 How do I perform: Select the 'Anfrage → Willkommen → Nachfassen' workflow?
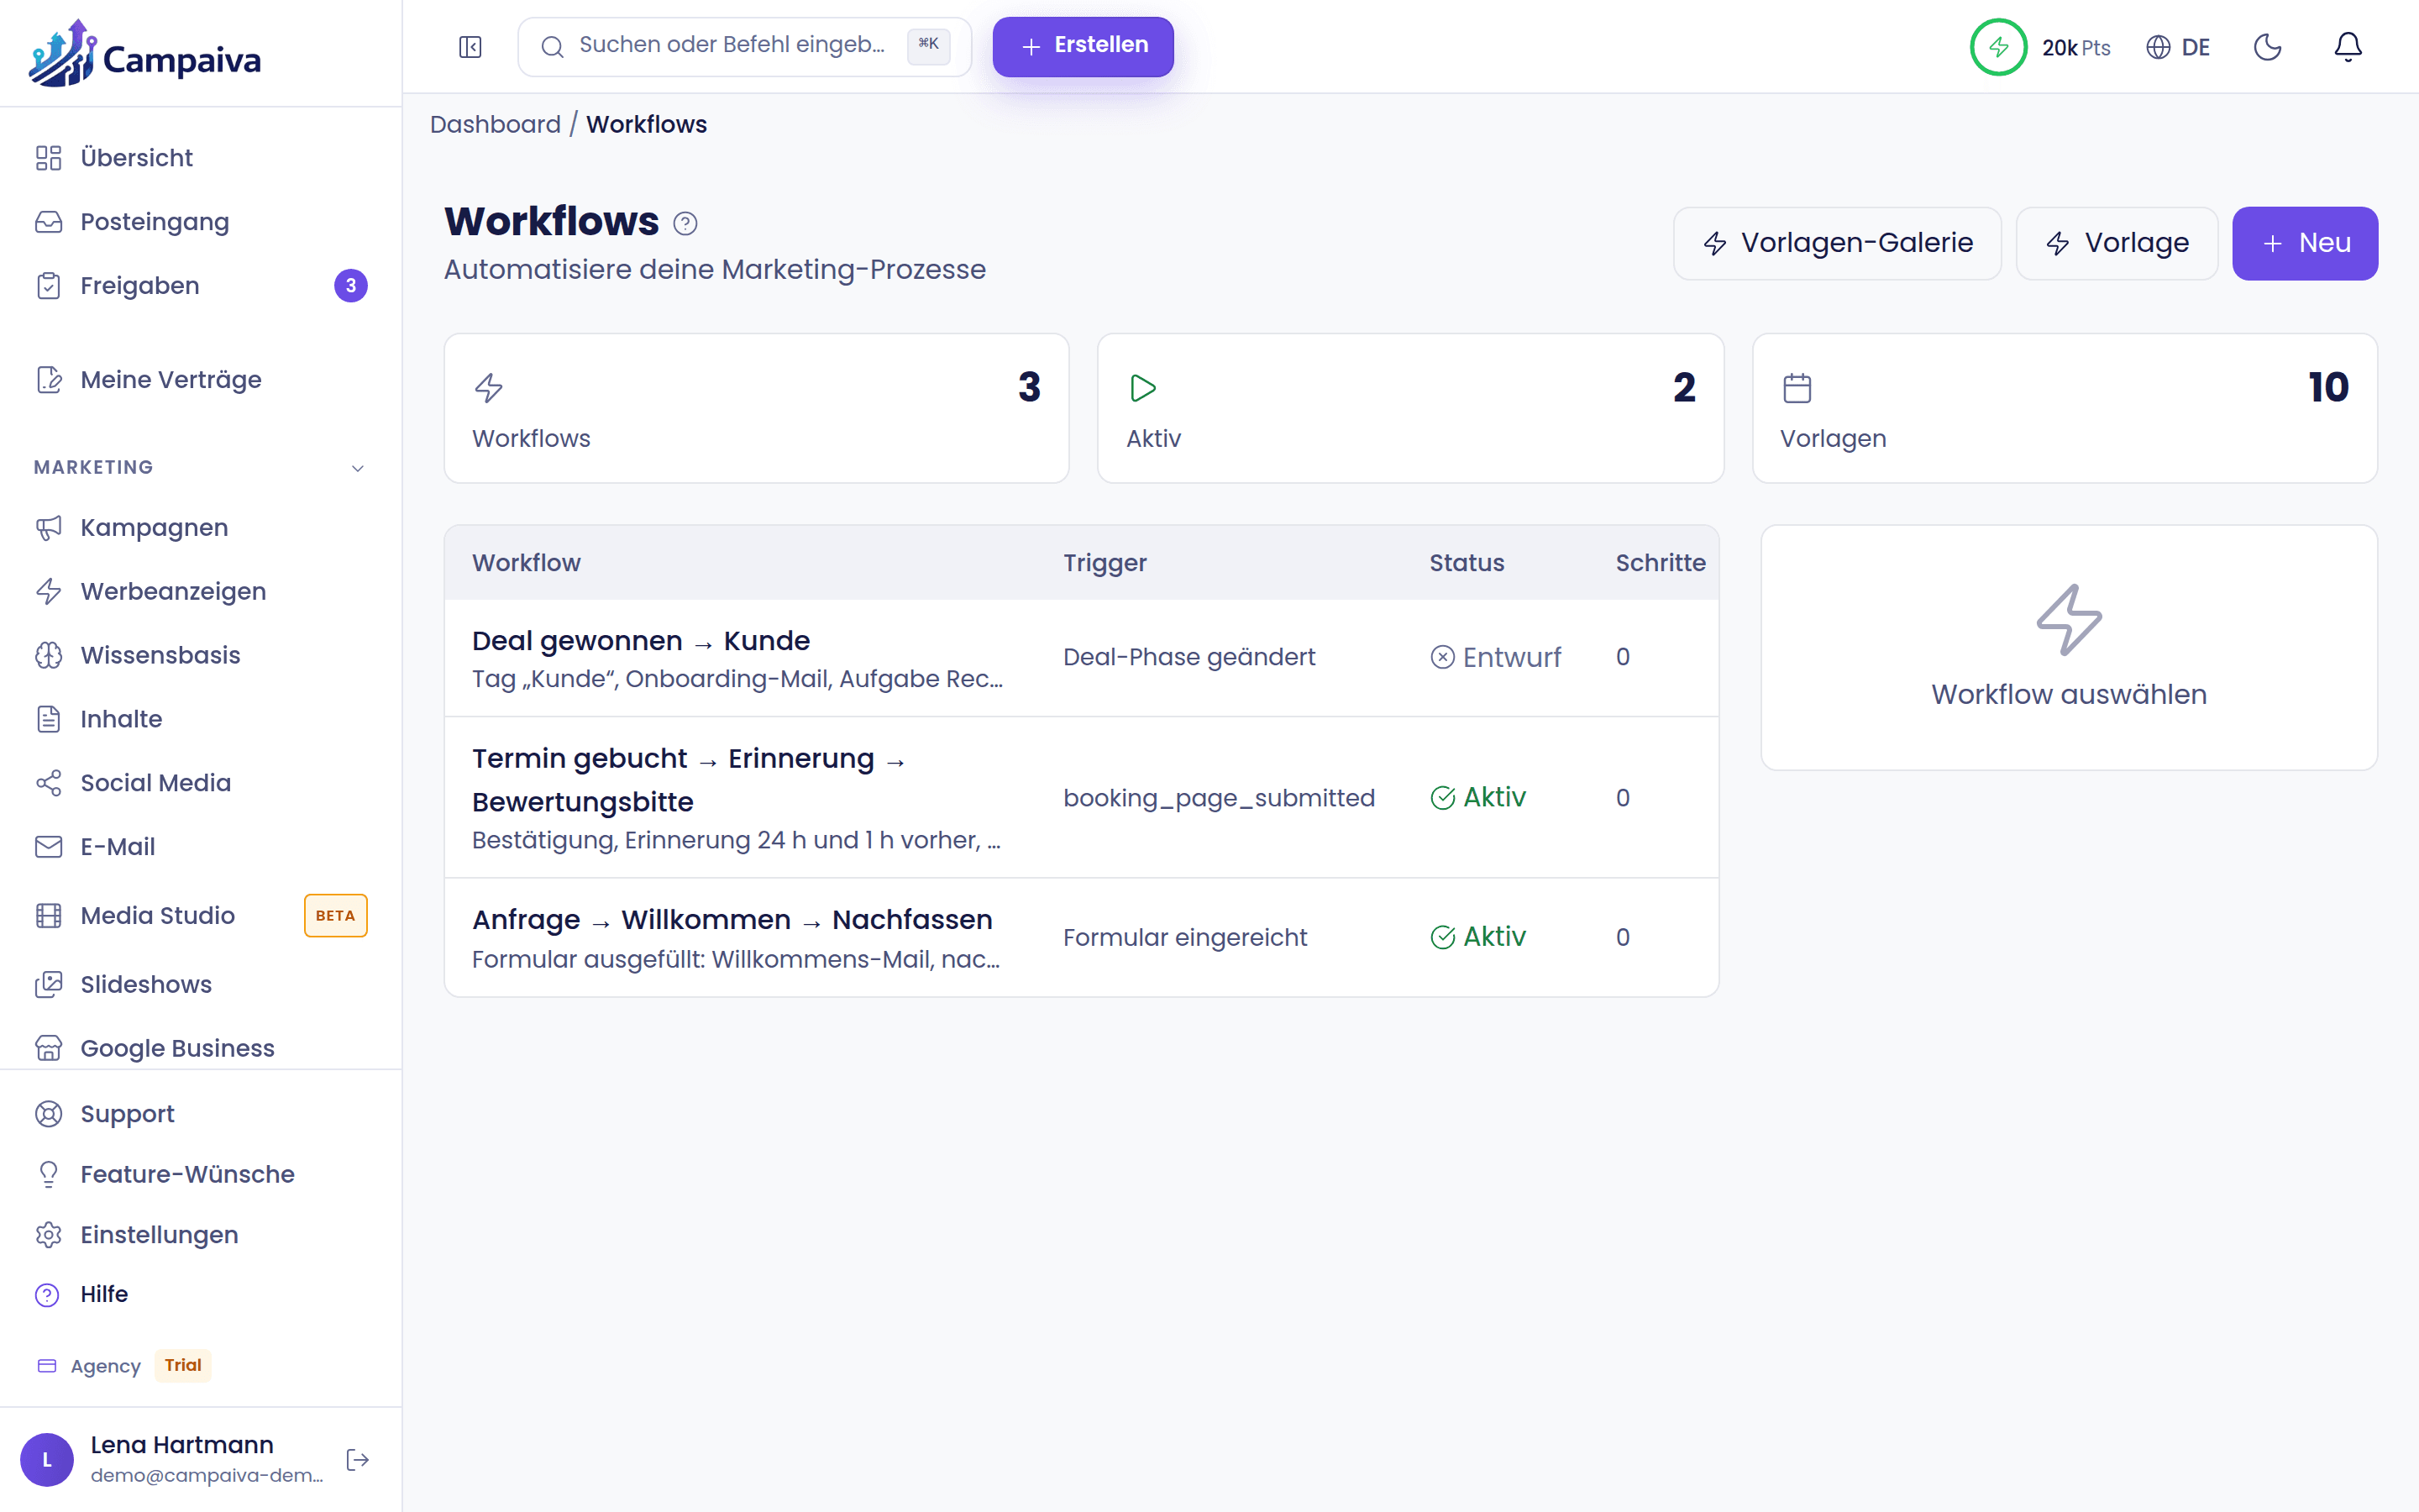click(1082, 937)
